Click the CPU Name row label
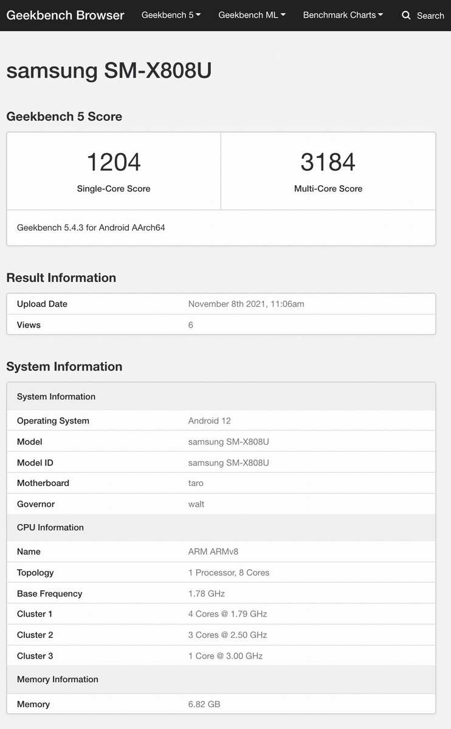This screenshot has width=451, height=729. point(29,552)
